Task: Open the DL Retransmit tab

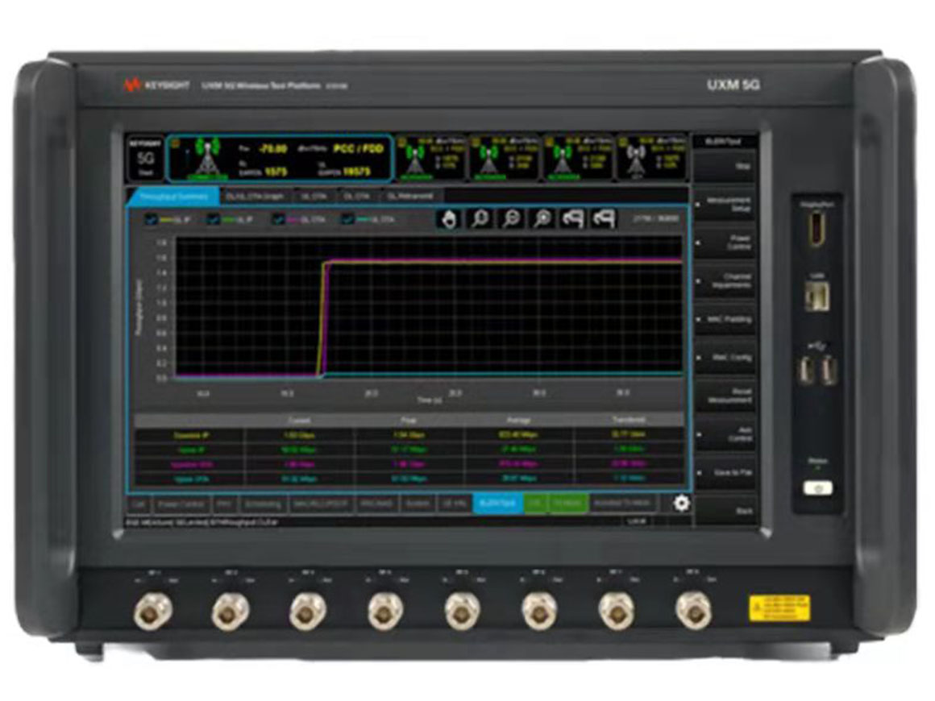Action: [409, 196]
